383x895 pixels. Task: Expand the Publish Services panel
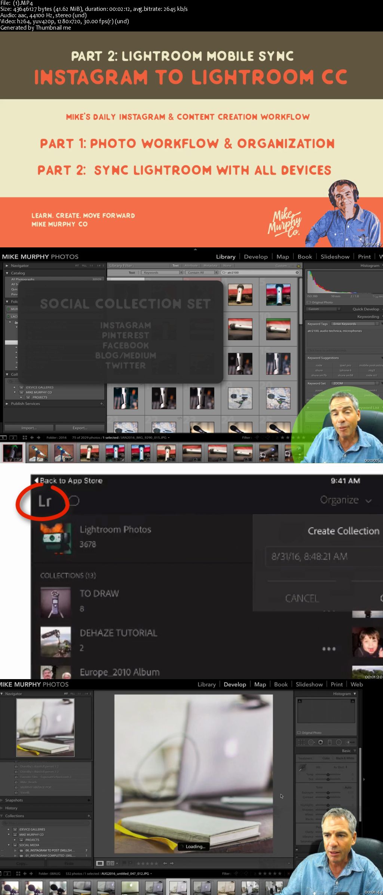[x=7, y=404]
